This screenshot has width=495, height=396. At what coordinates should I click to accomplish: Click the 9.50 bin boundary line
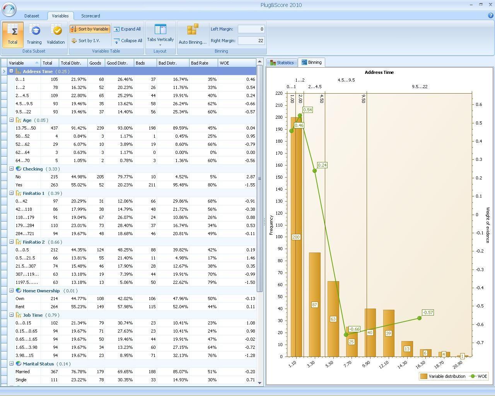[367, 224]
